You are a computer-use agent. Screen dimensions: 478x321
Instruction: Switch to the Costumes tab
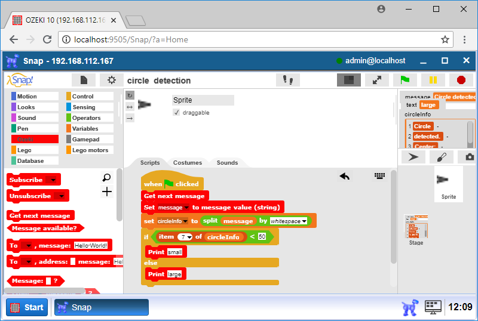click(x=188, y=163)
